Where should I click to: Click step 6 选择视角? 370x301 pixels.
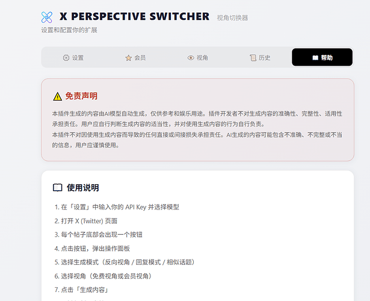pos(103,276)
